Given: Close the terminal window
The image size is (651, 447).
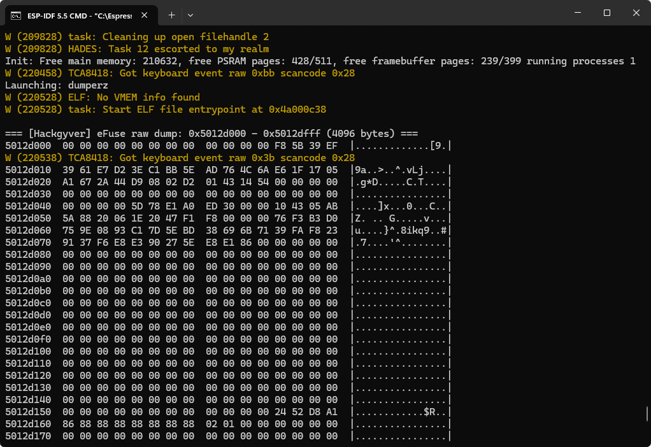Looking at the screenshot, I should tap(636, 13).
